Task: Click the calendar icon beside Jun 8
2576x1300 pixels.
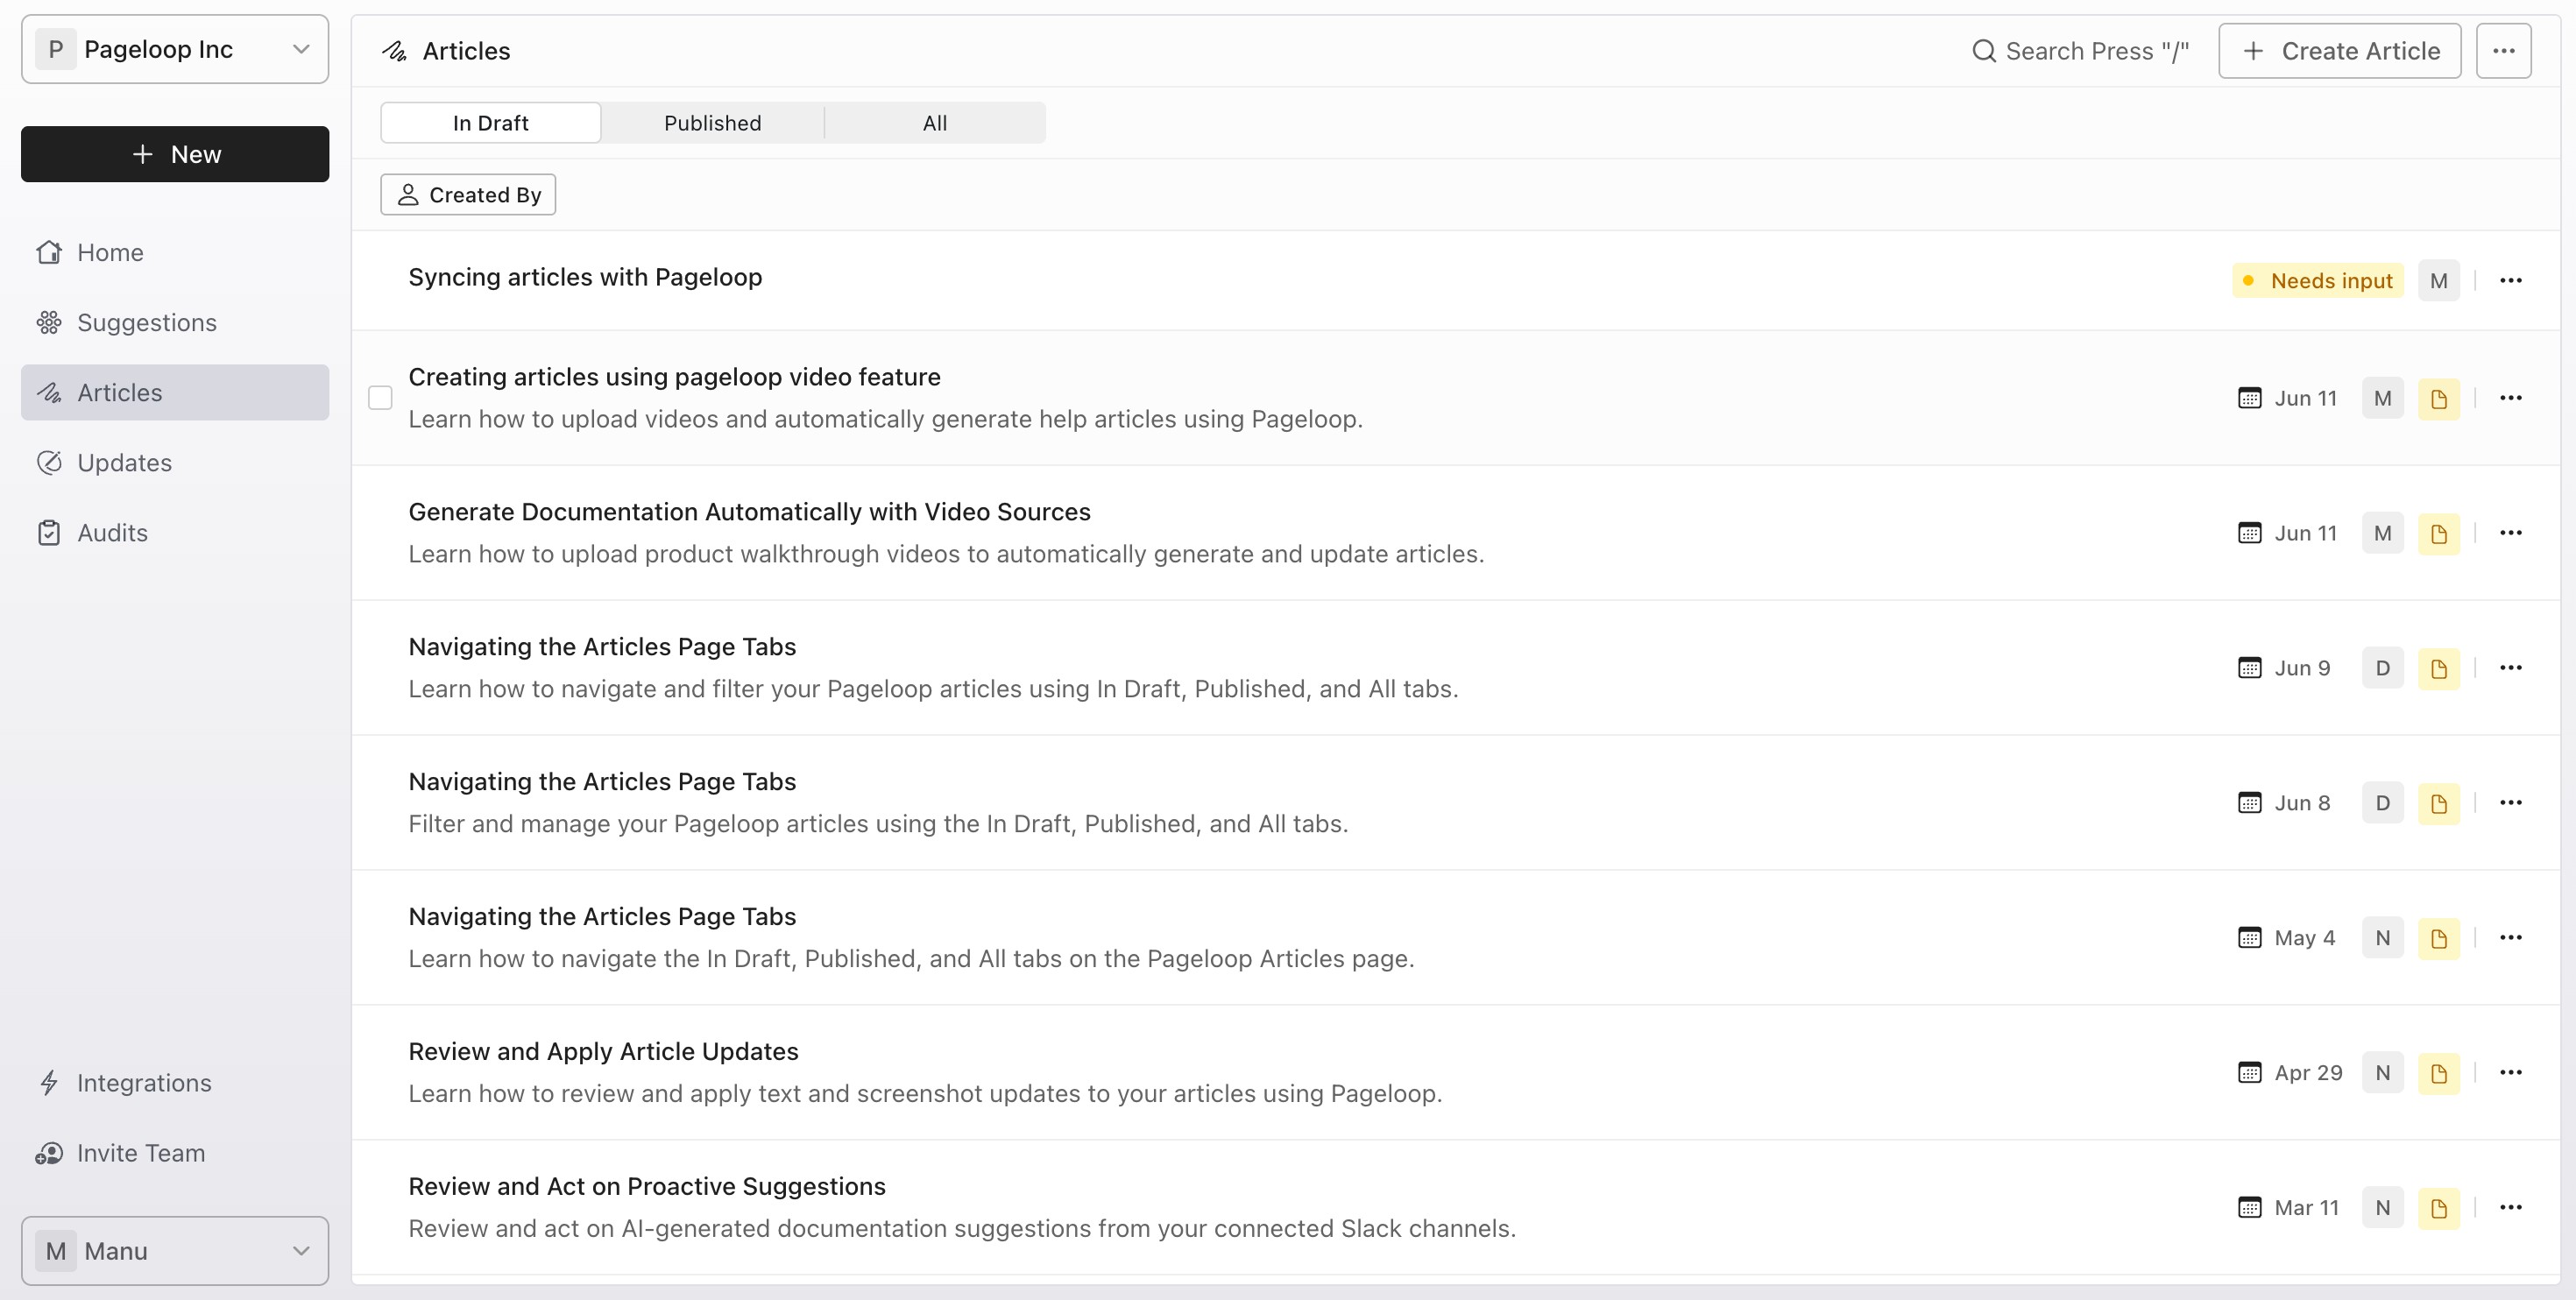Action: click(x=2249, y=803)
